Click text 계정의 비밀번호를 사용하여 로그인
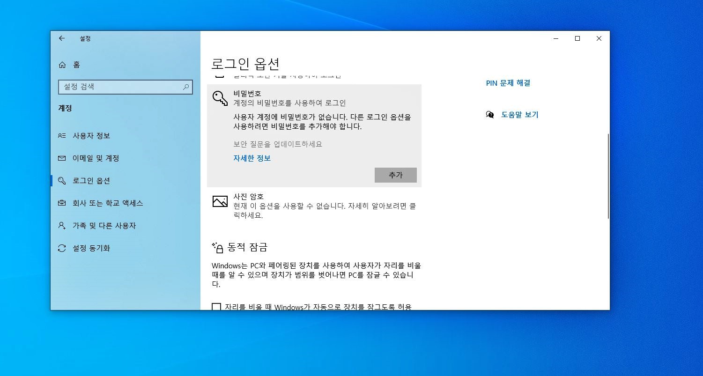The height and width of the screenshot is (376, 703). (x=289, y=103)
